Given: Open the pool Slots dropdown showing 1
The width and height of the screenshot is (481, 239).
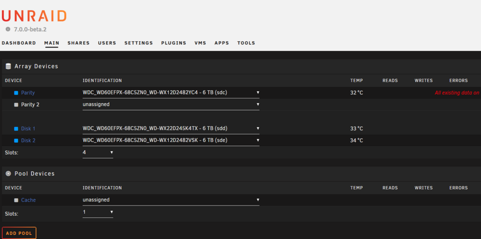Looking at the screenshot, I should tap(98, 212).
